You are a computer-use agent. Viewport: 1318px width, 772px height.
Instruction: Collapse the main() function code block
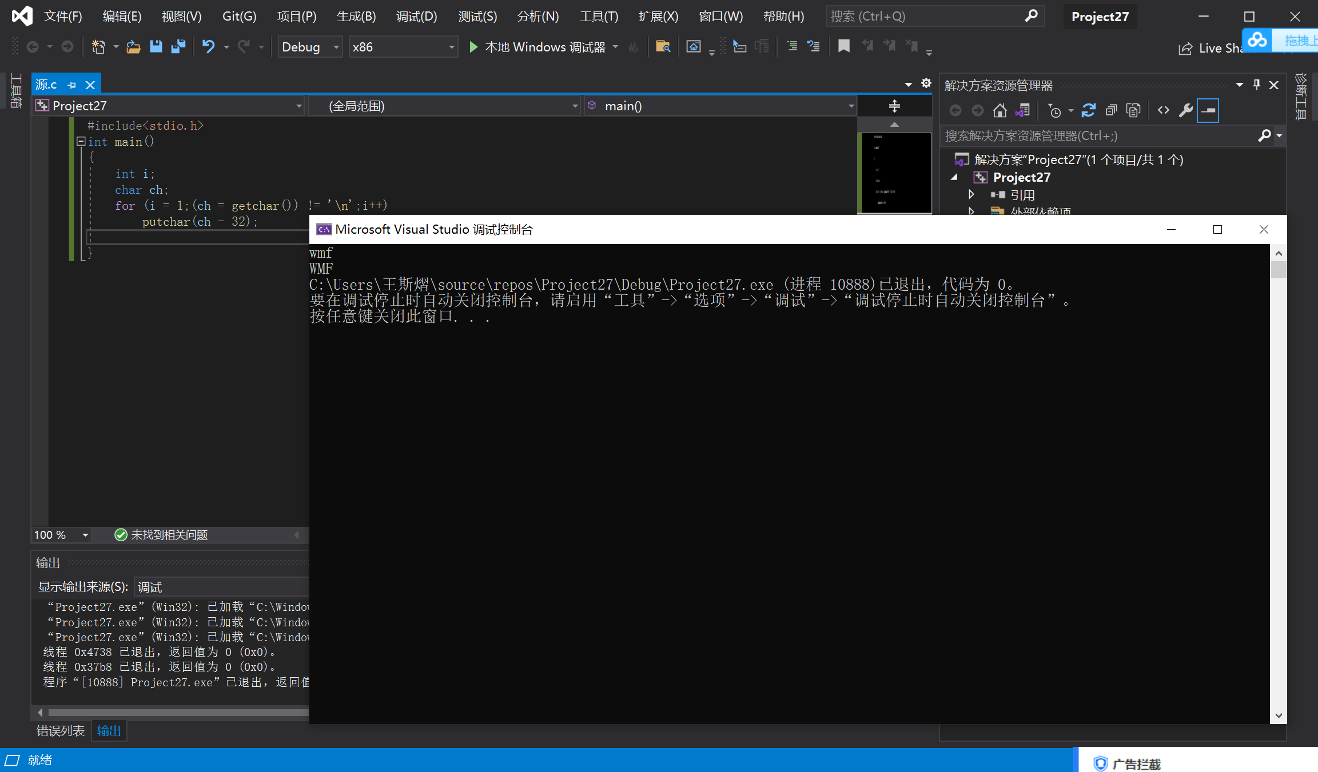click(x=81, y=141)
